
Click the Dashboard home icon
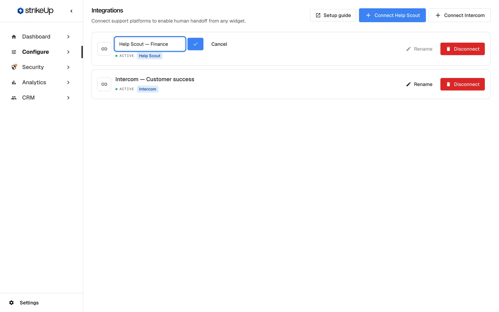14,37
